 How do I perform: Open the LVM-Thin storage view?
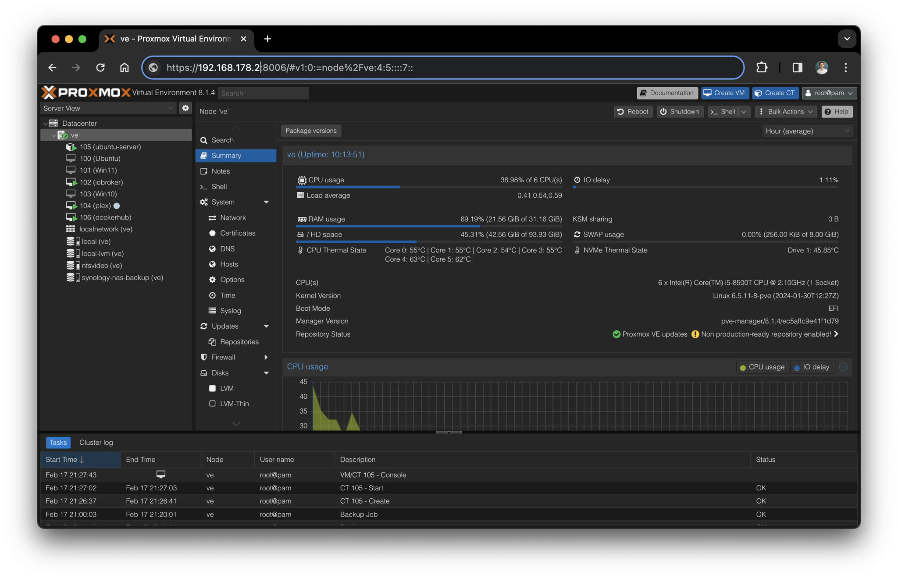click(234, 403)
